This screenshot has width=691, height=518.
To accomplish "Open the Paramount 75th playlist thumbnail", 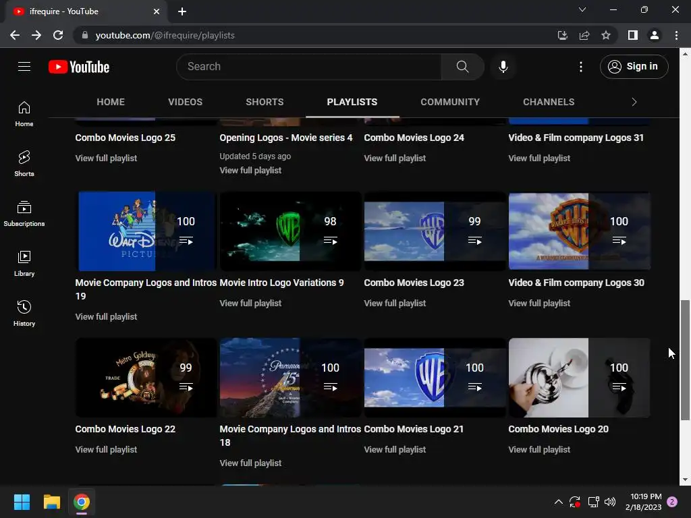I will tap(290, 378).
